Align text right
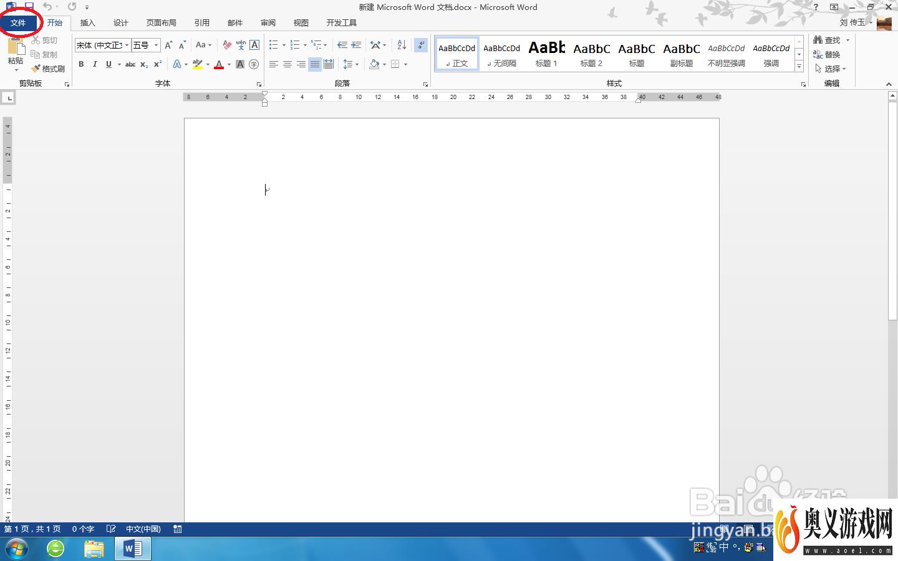This screenshot has width=898, height=561. pyautogui.click(x=301, y=64)
